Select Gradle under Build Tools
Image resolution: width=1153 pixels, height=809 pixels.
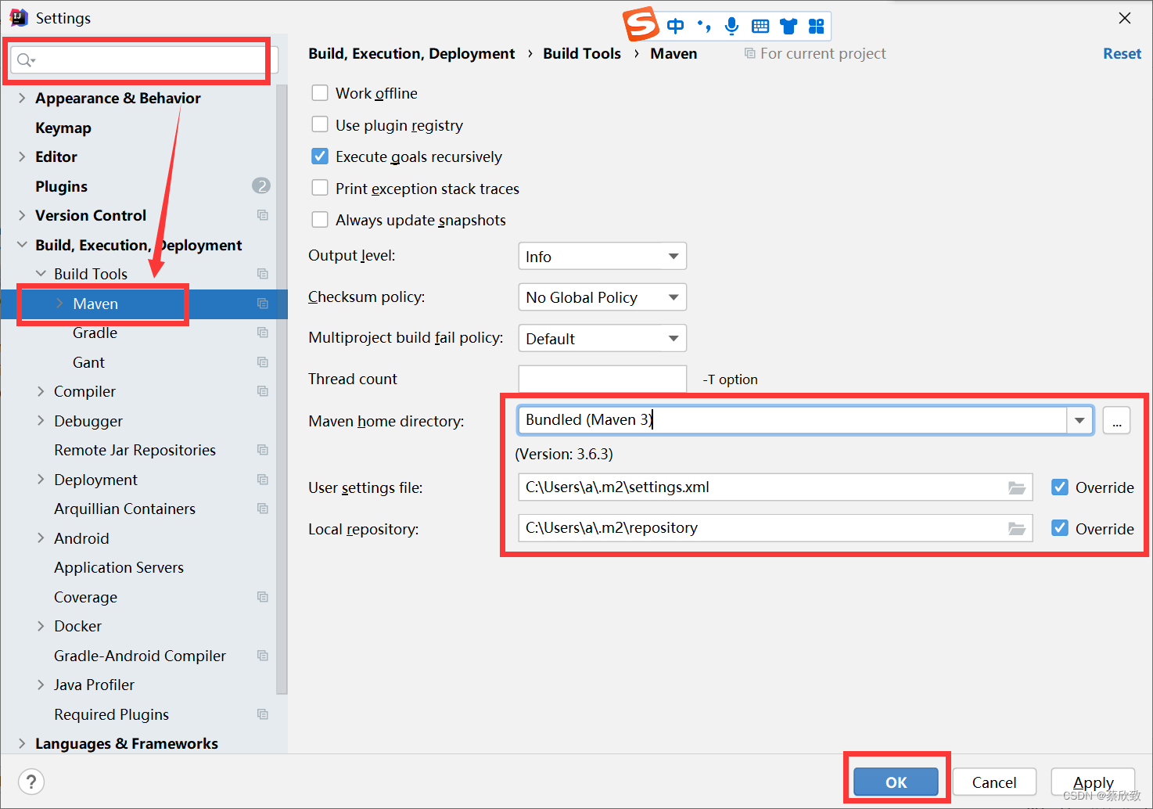coord(95,333)
